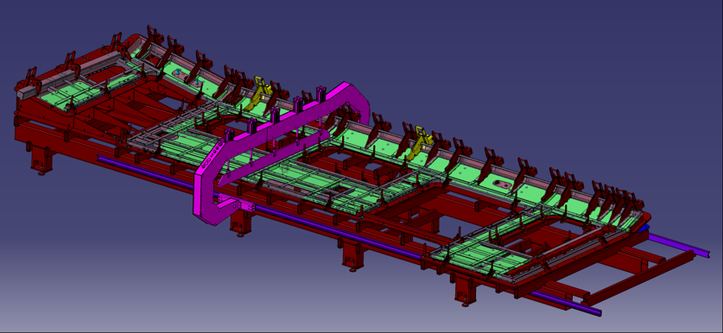Select the cyan pins on upper green panel

(x=187, y=79)
